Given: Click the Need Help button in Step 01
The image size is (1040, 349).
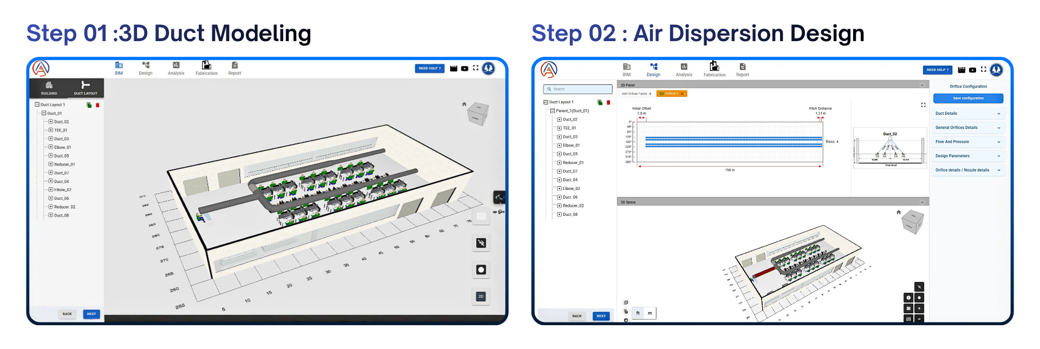Looking at the screenshot, I should click(x=430, y=68).
